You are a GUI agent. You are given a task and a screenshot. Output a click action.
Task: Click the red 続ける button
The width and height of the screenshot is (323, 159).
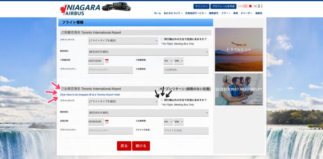pyautogui.click(x=141, y=146)
